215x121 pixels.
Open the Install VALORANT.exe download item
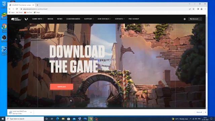19,112
